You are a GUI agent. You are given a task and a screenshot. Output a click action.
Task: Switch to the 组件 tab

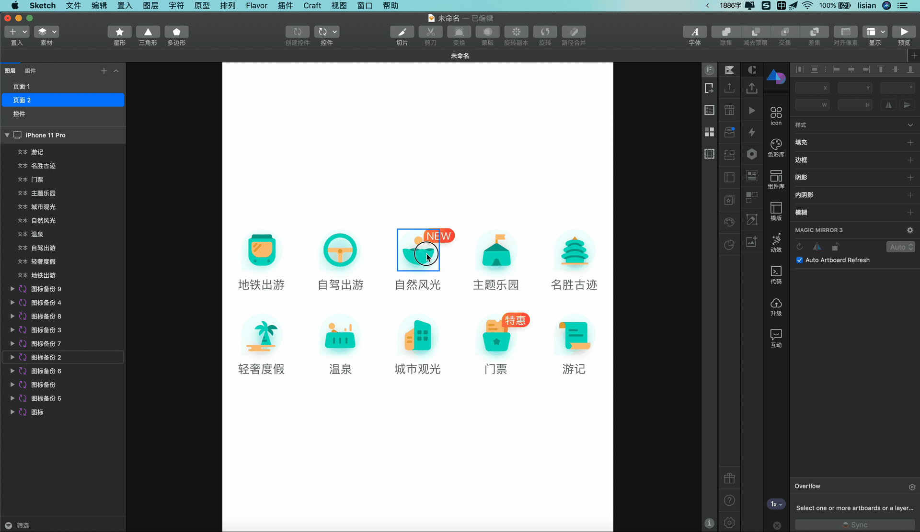point(30,71)
